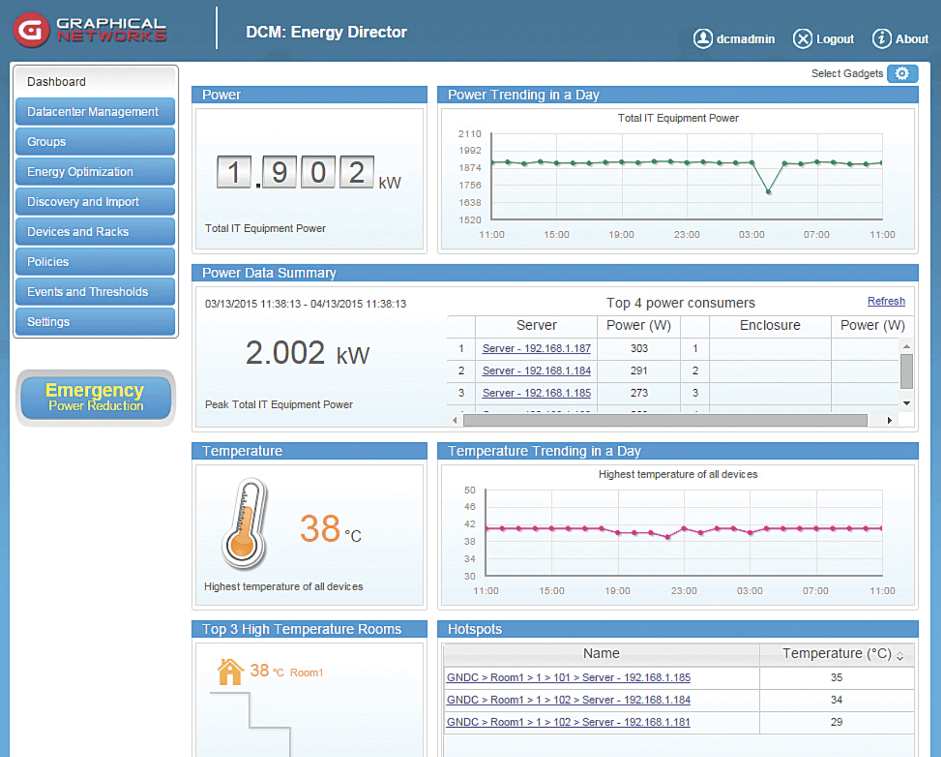
Task: Click the hotspot temperature value 29
Action: (837, 722)
